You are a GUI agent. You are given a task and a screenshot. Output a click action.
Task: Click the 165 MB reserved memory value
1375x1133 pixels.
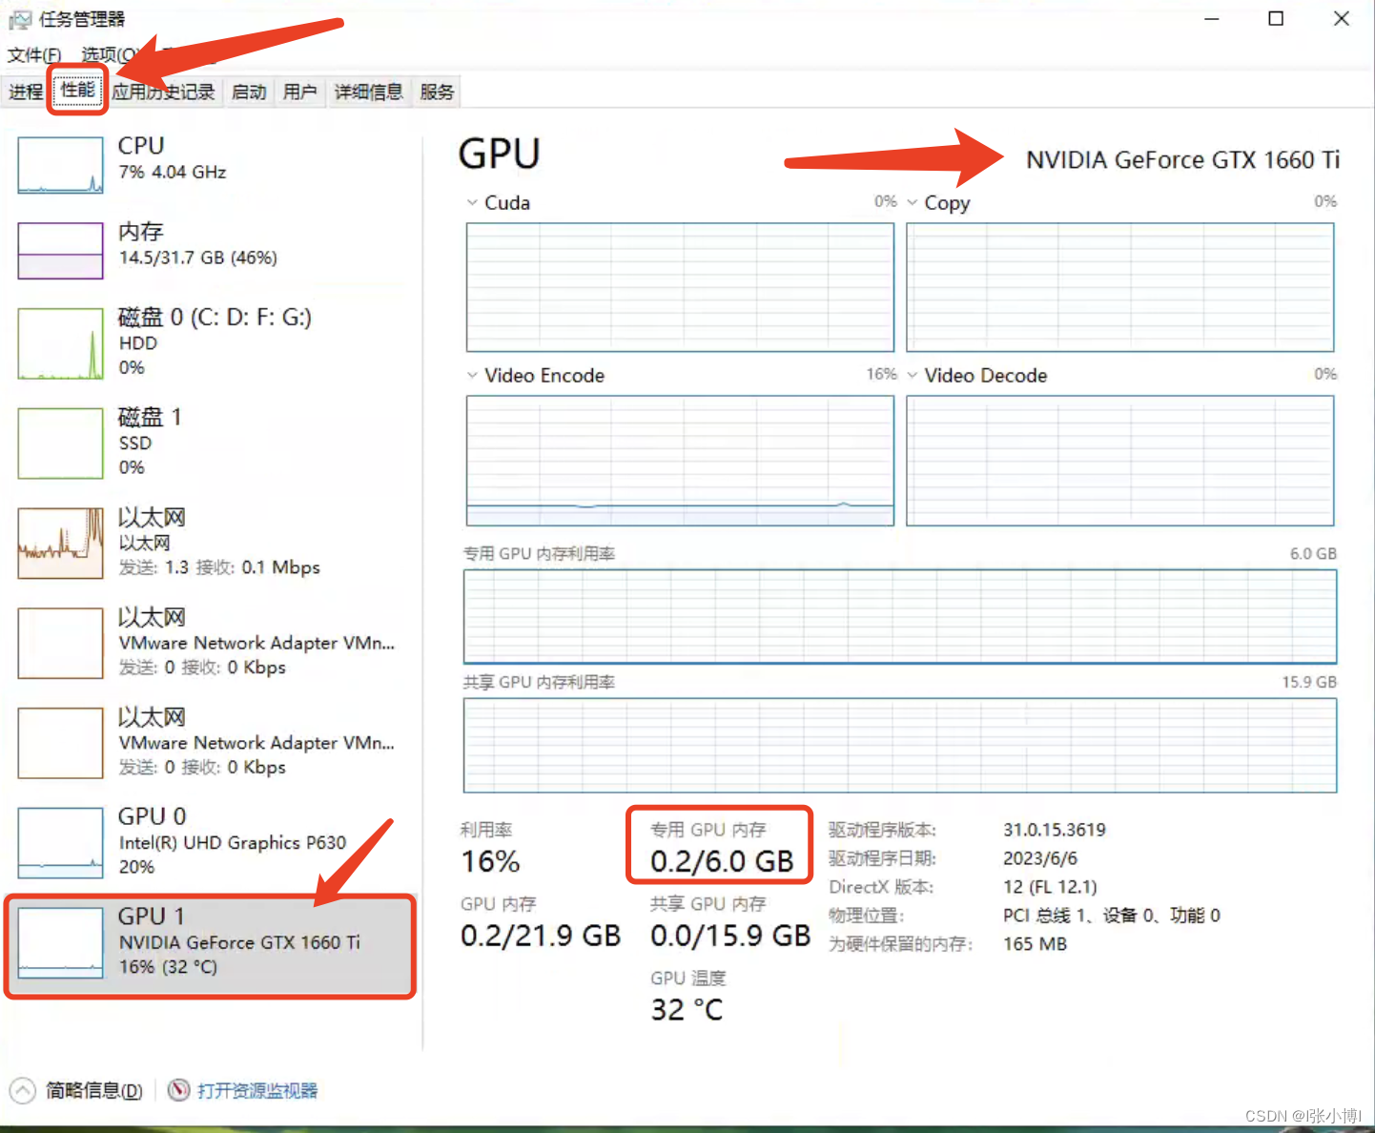[1035, 944]
